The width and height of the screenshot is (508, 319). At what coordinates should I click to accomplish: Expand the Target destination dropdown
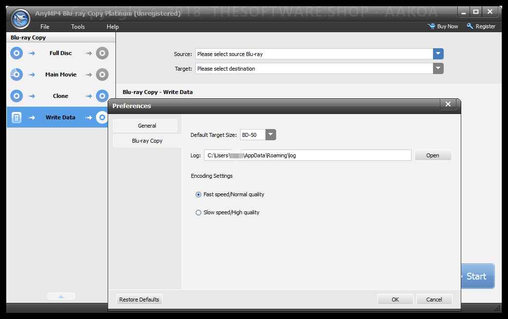pyautogui.click(x=438, y=69)
